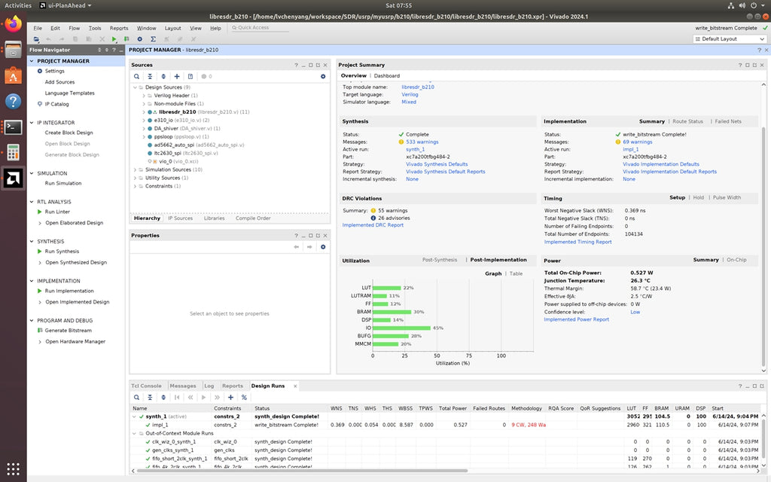771x482 pixels.
Task: Collapse the Design Sources tree node
Action: 135,87
